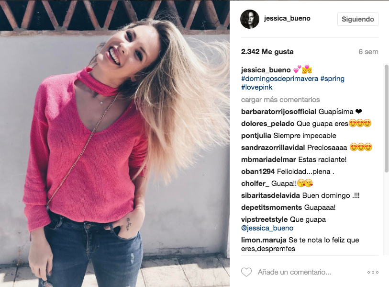Open the #domingosdeprimavera hashtag

coord(279,79)
